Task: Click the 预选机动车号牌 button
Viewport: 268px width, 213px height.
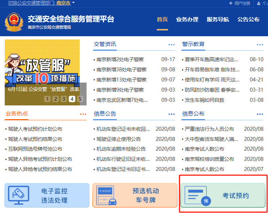Action: click(x=135, y=195)
